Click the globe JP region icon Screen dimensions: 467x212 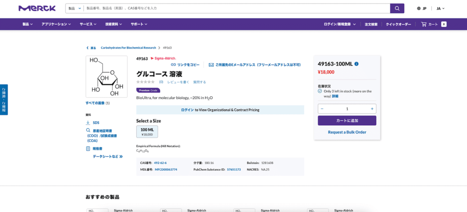(419, 8)
